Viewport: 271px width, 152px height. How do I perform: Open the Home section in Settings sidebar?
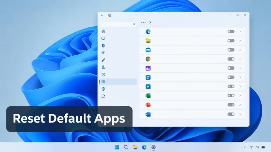pyautogui.click(x=103, y=31)
